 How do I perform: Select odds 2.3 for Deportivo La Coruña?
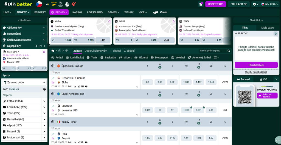(x=147, y=82)
